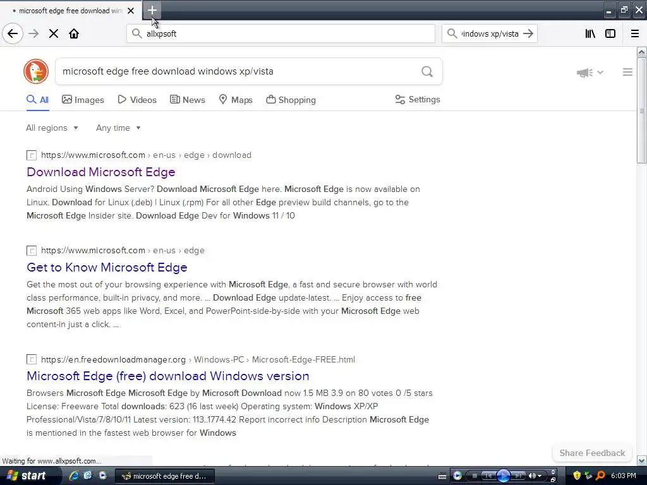Click the orange magnifier tray icon
The width and height of the screenshot is (647, 485).
point(601,476)
